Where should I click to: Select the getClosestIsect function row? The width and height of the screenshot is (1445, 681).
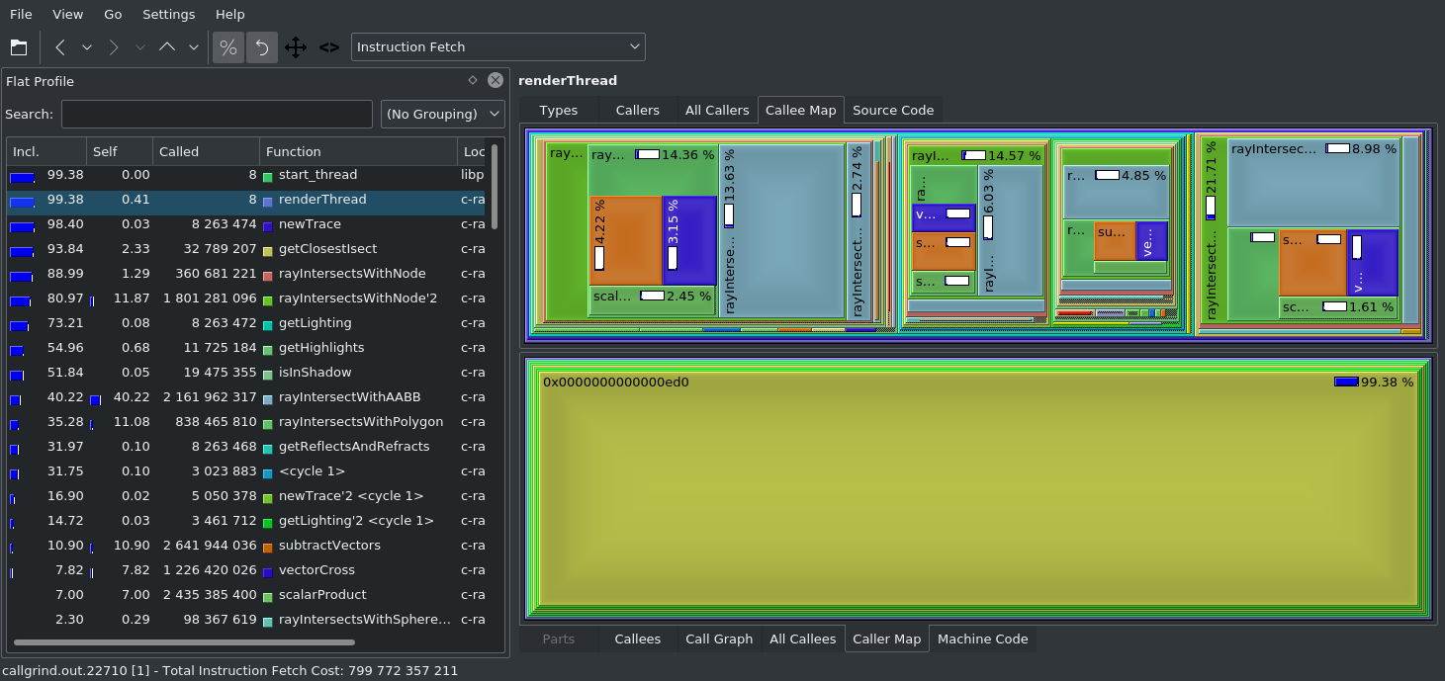[x=247, y=249]
